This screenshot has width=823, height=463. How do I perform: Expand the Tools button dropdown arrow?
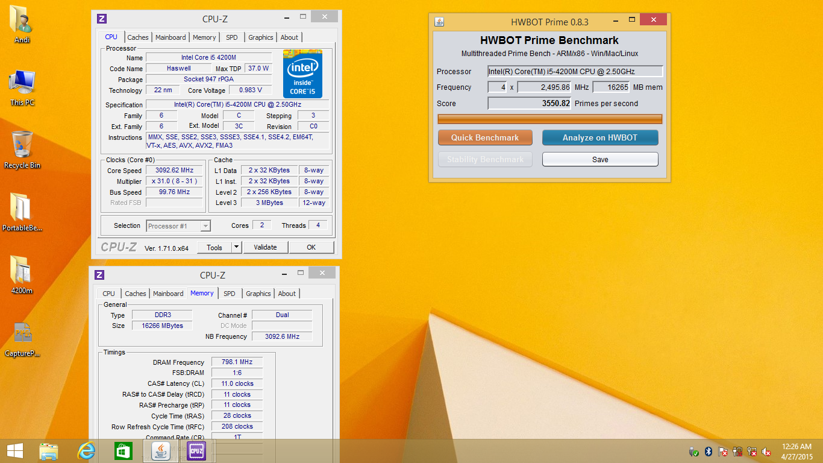click(x=237, y=247)
